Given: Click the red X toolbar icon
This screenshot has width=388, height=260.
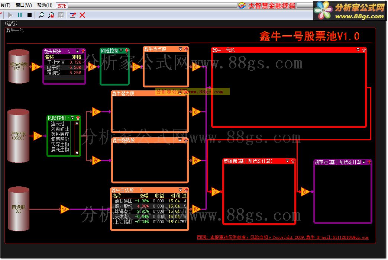Looking at the screenshot, I should pyautogui.click(x=83, y=15).
